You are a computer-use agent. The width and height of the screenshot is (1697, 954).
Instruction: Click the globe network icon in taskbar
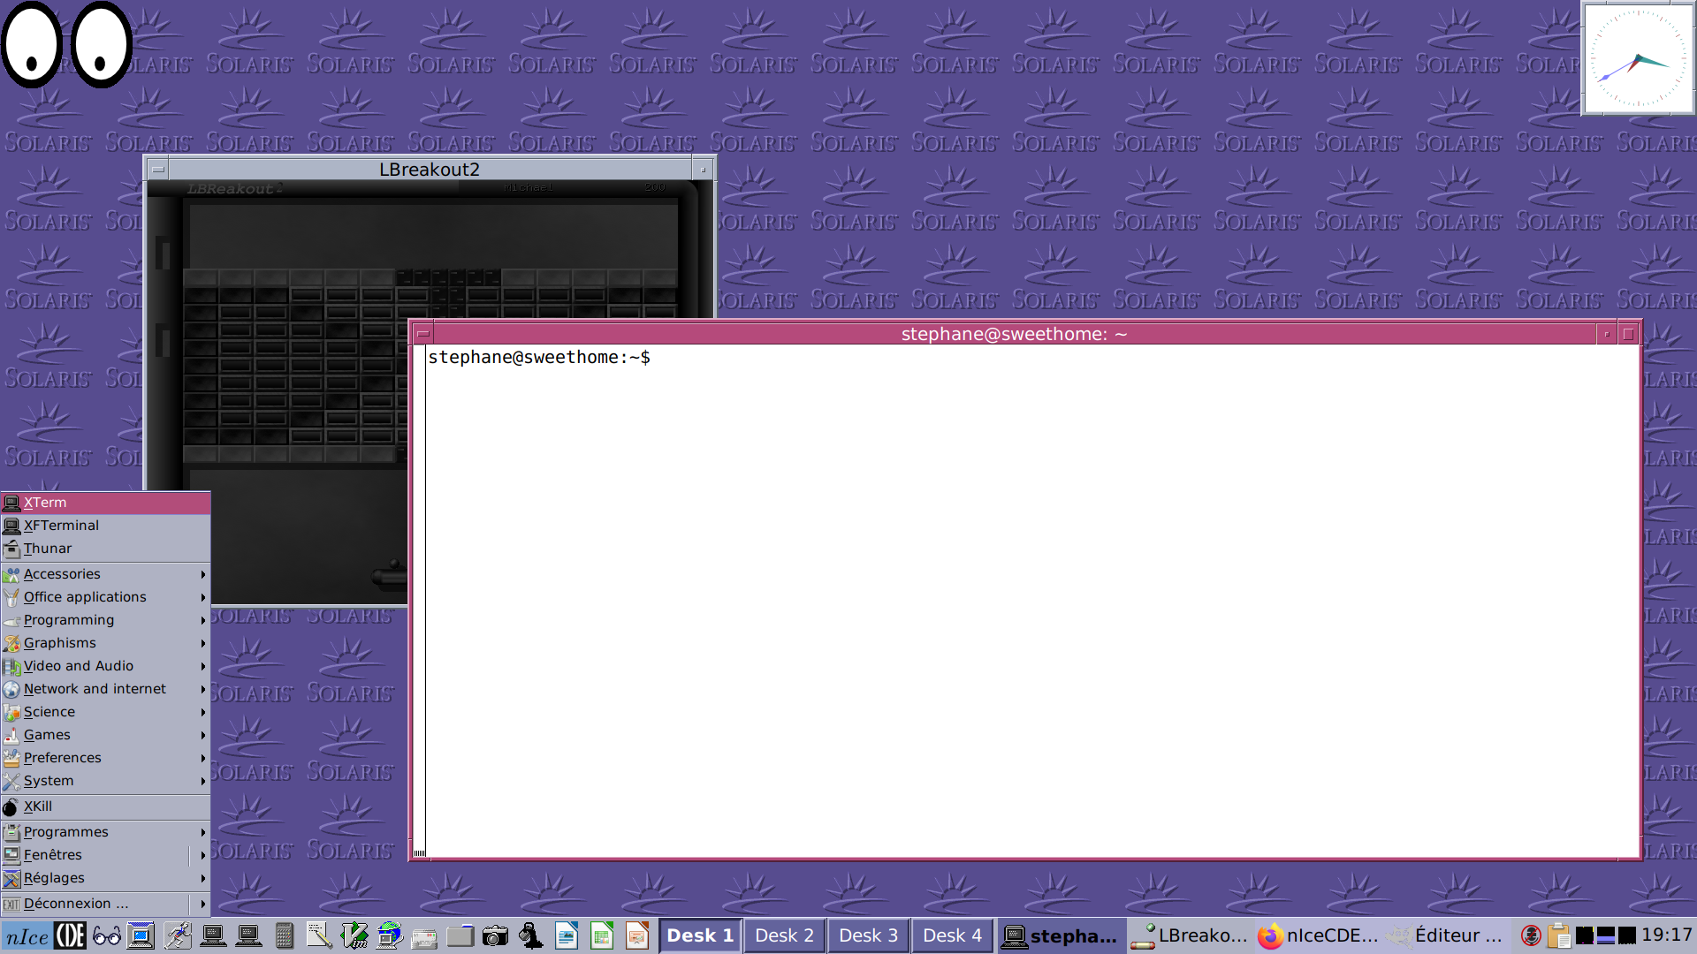pos(390,935)
